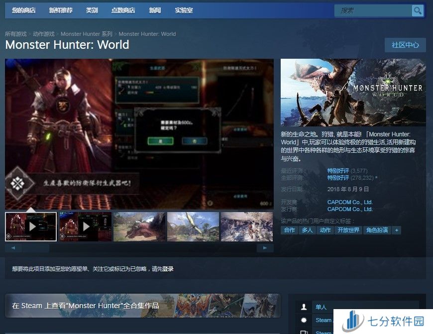Click the Steam achievements star icon
This screenshot has width=433, height=334.
point(304,320)
